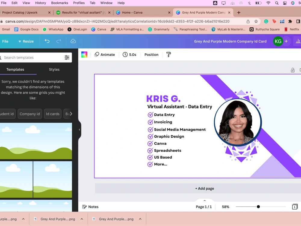Select the Company id chip
The width and height of the screenshot is (301, 226).
click(30, 114)
